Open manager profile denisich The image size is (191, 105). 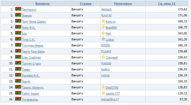tap(106, 9)
